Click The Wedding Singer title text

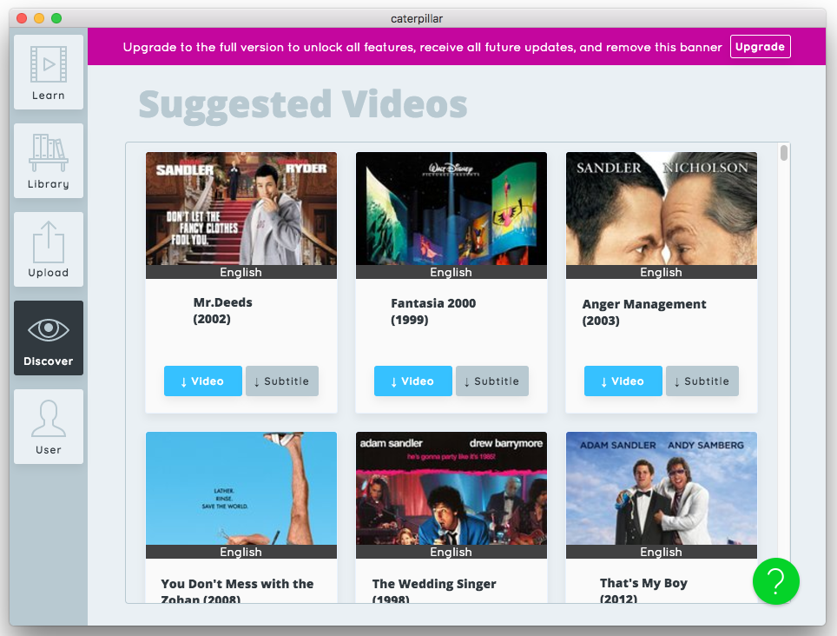click(434, 591)
